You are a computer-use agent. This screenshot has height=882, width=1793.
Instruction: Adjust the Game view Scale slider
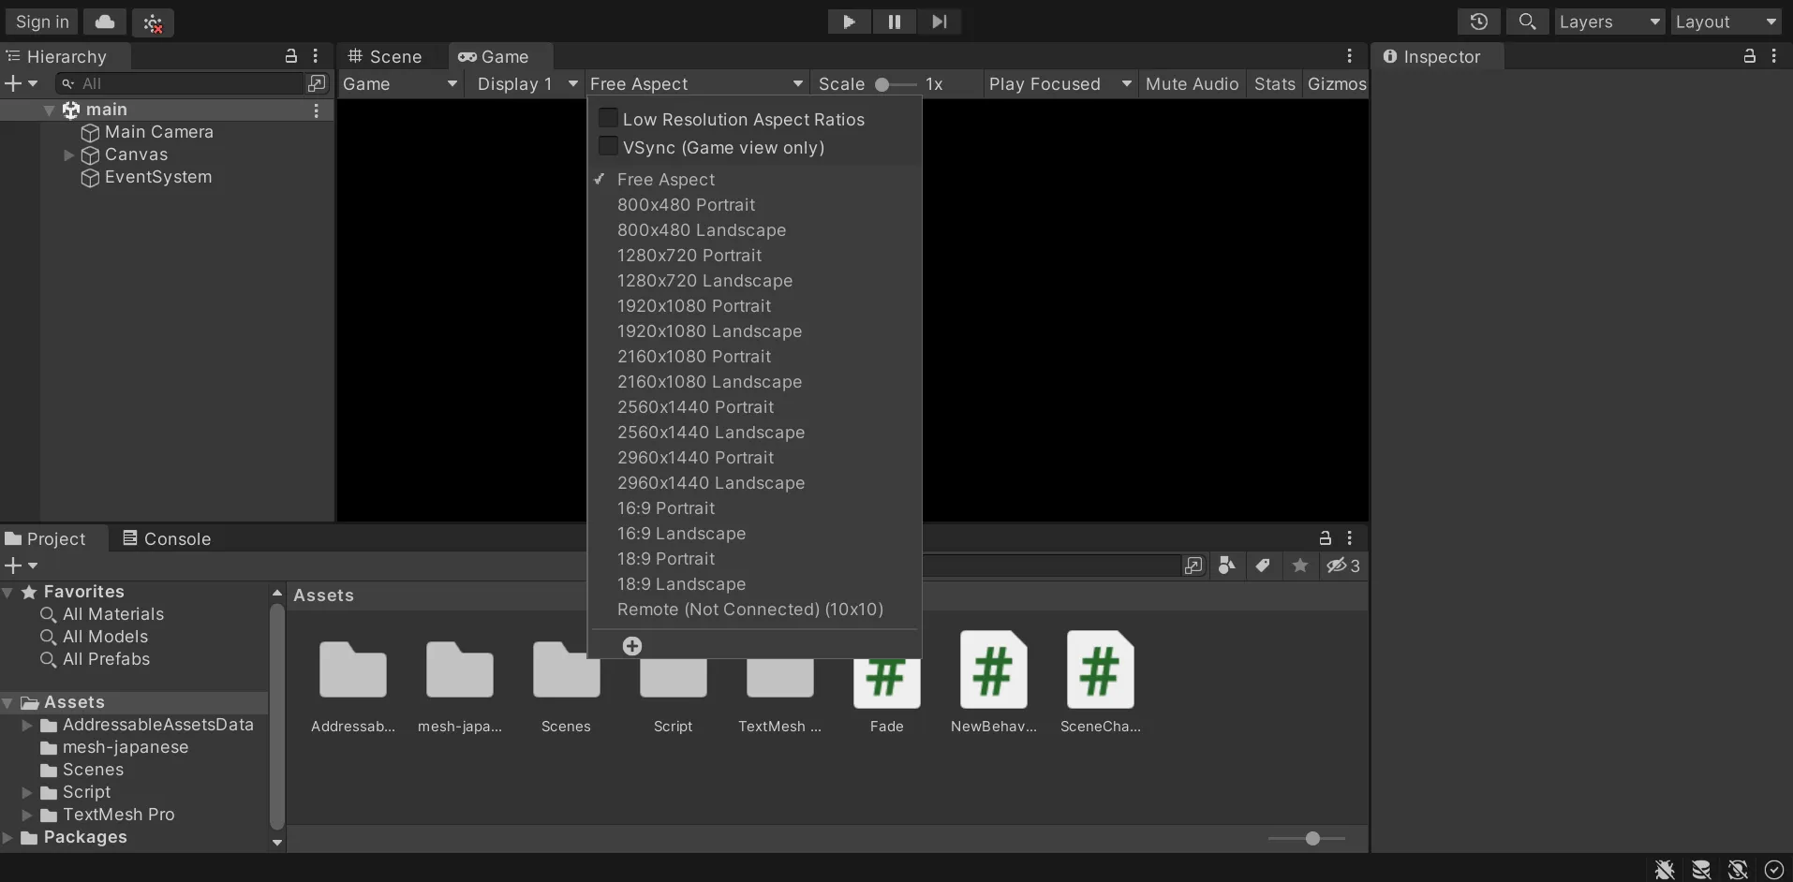(895, 84)
